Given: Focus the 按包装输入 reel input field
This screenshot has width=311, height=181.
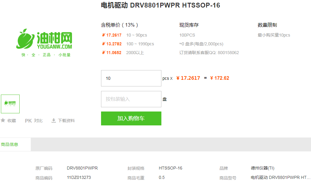Looking at the screenshot, I should [131, 99].
